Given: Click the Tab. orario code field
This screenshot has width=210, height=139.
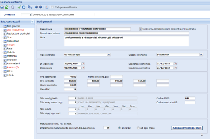Looking at the screenshot, I should [72, 109].
